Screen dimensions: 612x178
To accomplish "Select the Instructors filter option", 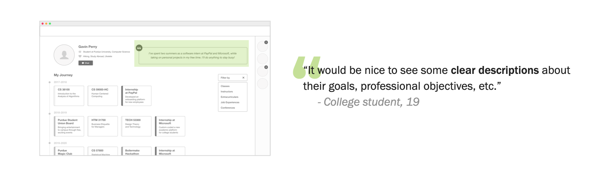I will point(227,92).
